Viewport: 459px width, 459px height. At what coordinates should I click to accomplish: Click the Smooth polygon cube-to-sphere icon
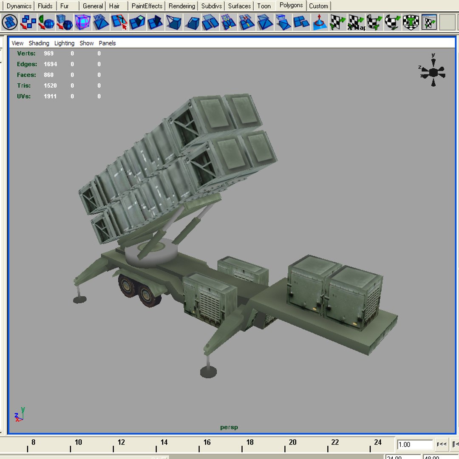[x=65, y=22]
